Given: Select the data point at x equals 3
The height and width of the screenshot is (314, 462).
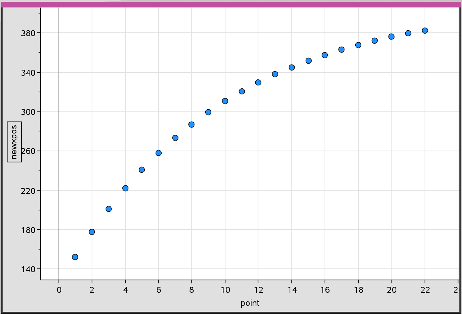Looking at the screenshot, I should coord(109,209).
